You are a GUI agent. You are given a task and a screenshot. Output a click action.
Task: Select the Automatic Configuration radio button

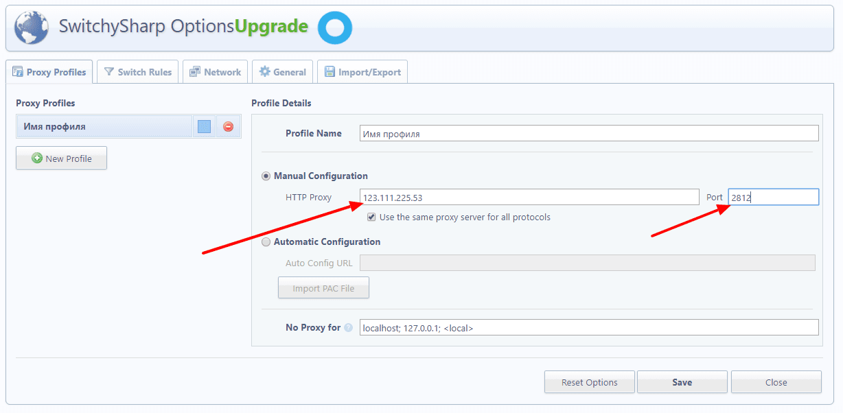[266, 242]
